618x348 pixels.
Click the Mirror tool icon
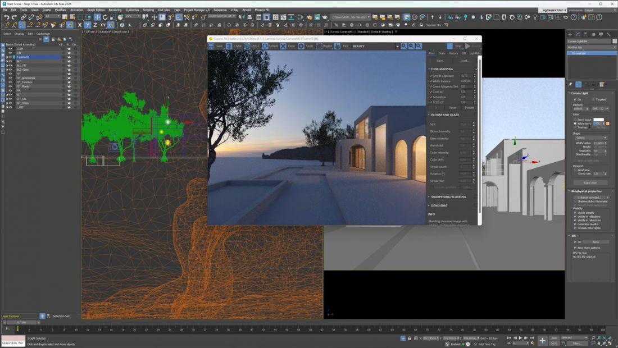tap(242, 17)
